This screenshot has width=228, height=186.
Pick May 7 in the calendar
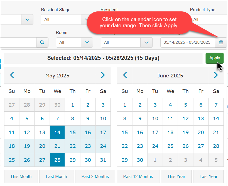(x=57, y=118)
